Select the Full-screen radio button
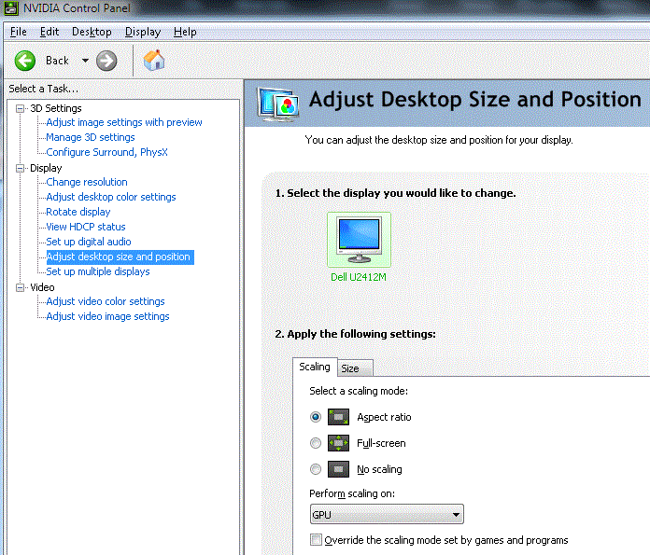Viewport: 650px width, 555px height. pyautogui.click(x=316, y=443)
